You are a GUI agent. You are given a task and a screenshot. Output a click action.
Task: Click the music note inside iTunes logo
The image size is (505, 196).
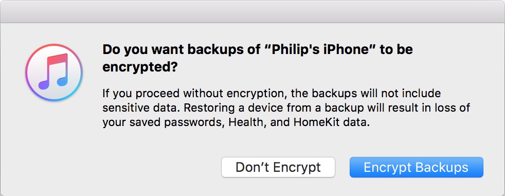coord(53,72)
